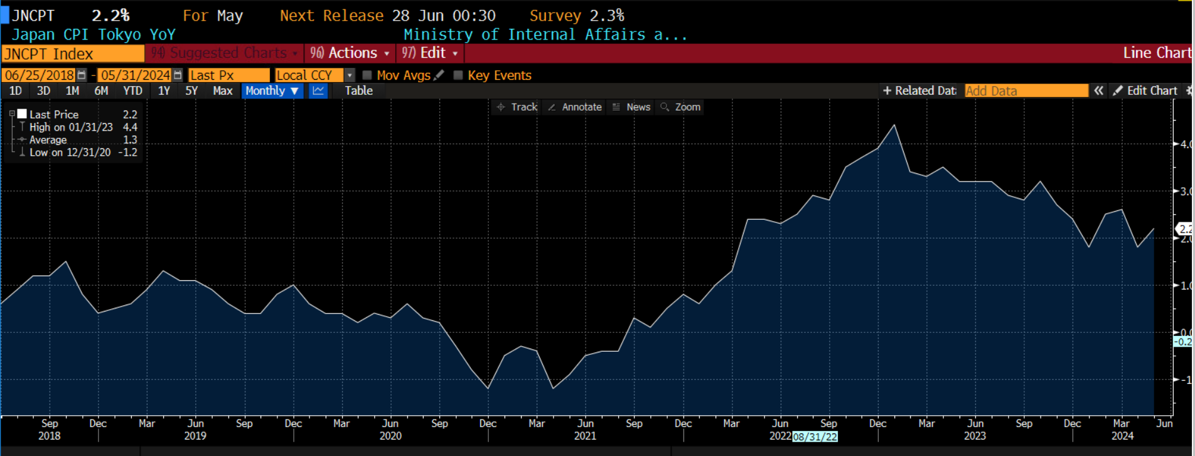Expand the Local CCY currency dropdown
Viewport: 1195px width, 456px height.
(x=350, y=75)
